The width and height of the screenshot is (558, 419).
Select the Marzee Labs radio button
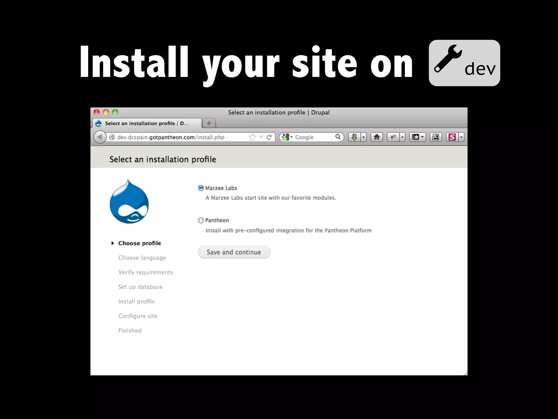point(201,188)
